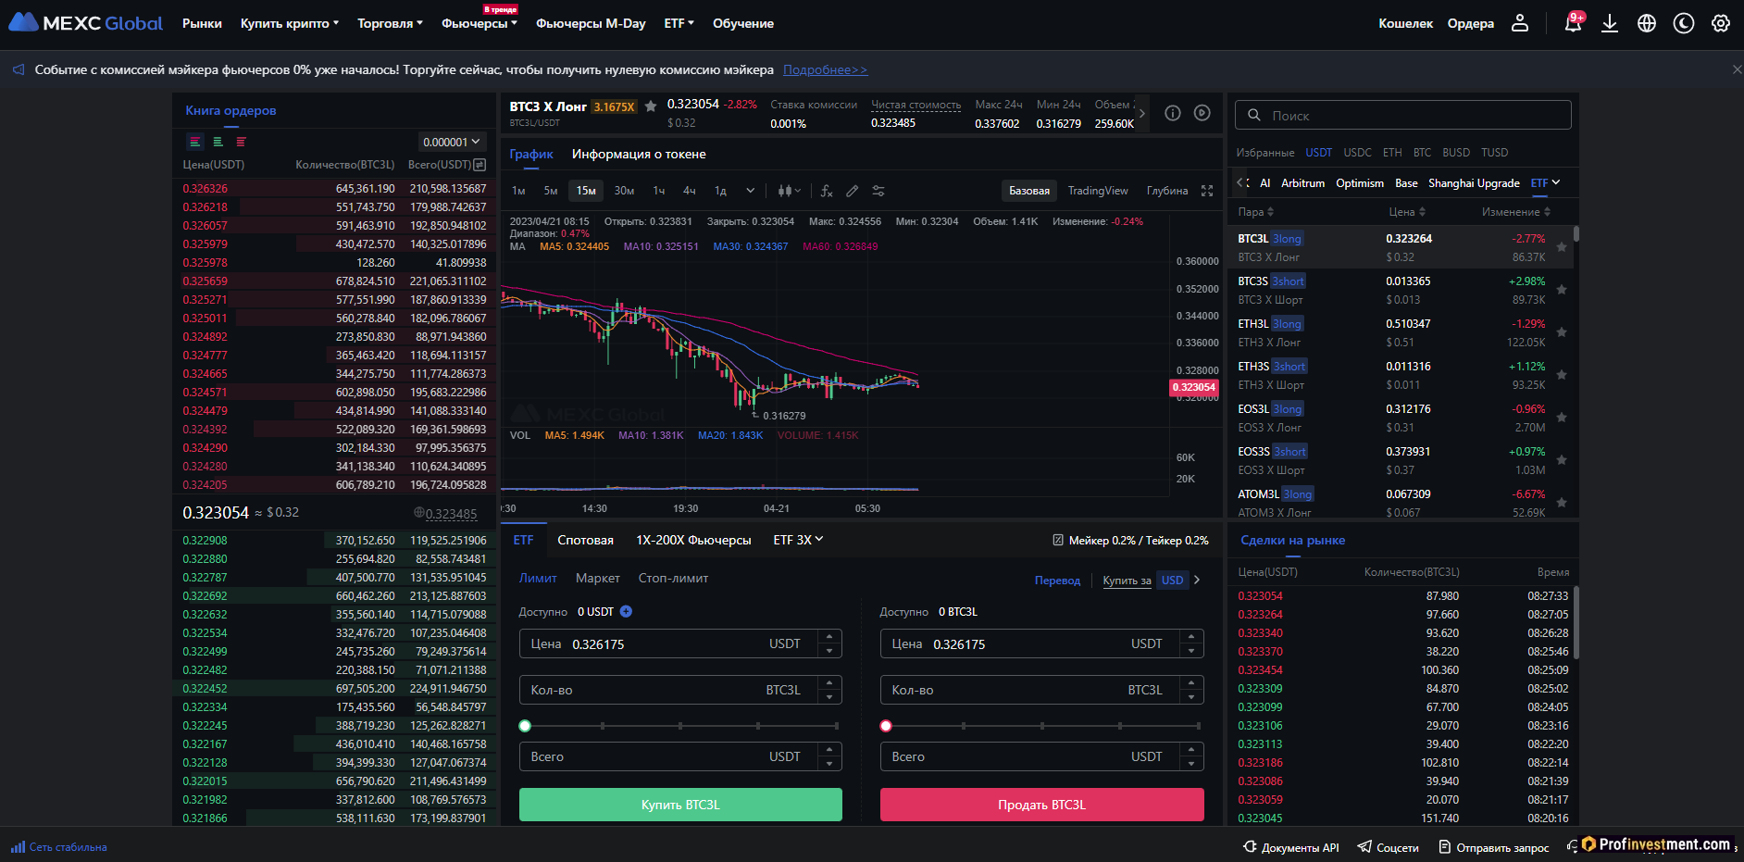1744x862 pixels.
Task: Favorite the BTC3L pair star in the list
Action: [1562, 247]
